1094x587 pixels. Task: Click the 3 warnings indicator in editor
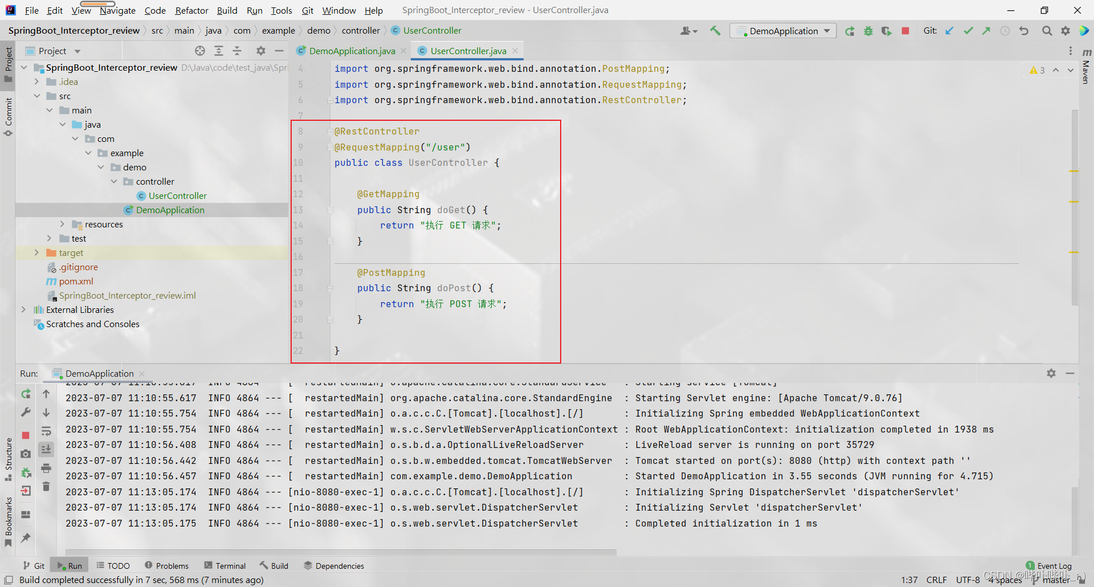(x=1037, y=70)
